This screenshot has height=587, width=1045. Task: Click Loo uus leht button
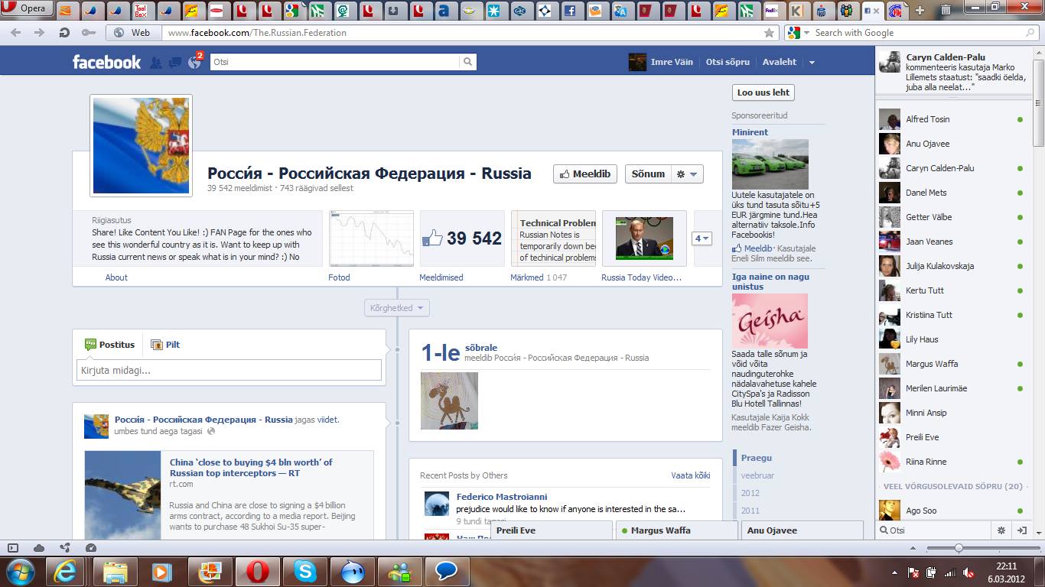[x=763, y=92]
